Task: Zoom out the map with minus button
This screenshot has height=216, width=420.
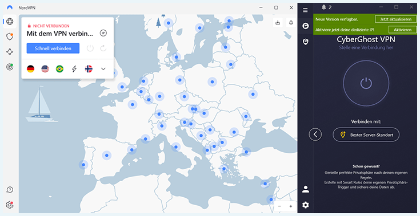Action: tap(279, 206)
